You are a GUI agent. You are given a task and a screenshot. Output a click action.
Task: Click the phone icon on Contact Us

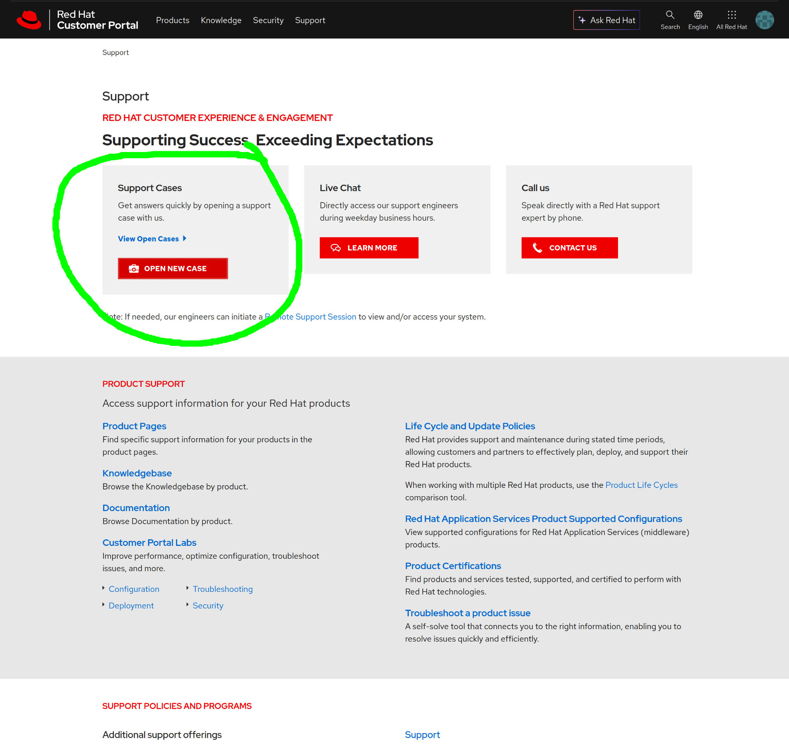pos(537,248)
